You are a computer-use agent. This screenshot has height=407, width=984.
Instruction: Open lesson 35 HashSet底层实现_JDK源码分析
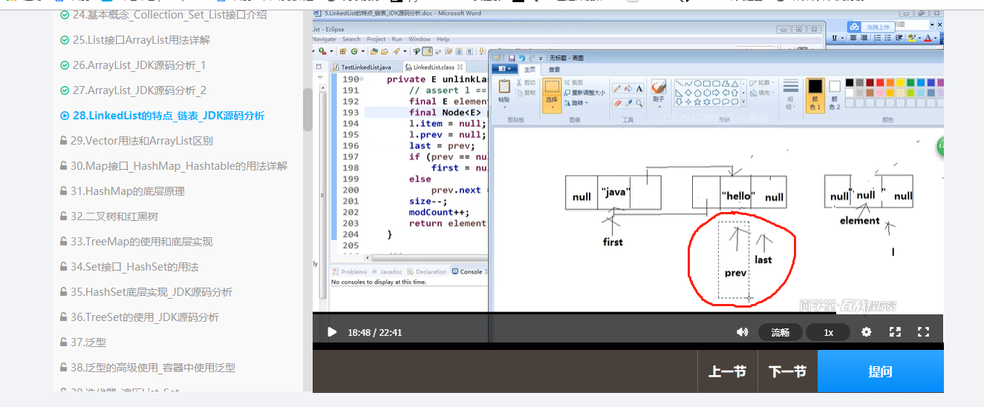click(146, 292)
